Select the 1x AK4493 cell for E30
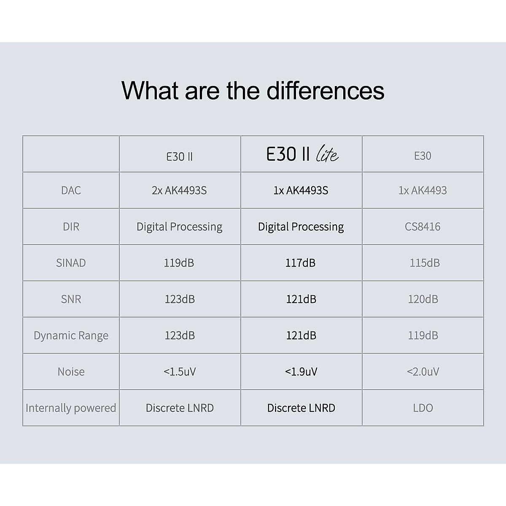 point(423,191)
